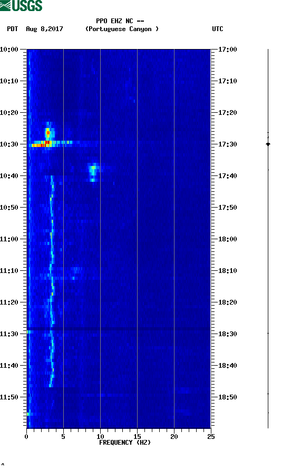The width and height of the screenshot is (291, 470).
Task: Click the 0 Hz frequency axis label
Action: (26, 436)
